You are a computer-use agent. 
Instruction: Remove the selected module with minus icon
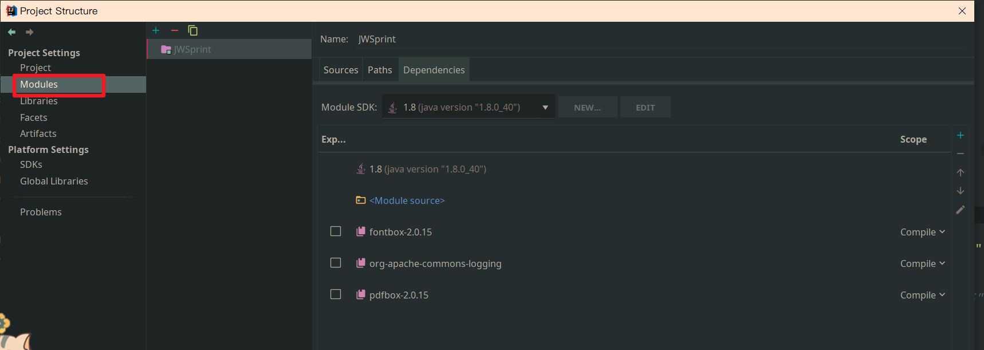point(175,30)
